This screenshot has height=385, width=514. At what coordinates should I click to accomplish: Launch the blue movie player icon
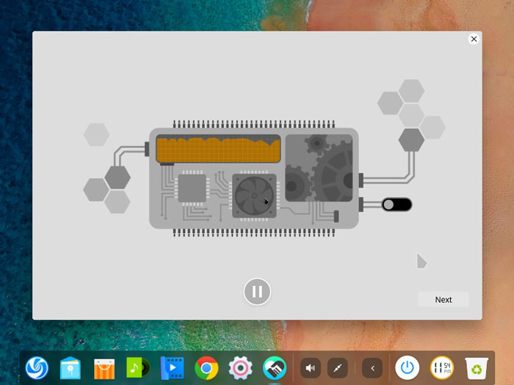tap(172, 368)
